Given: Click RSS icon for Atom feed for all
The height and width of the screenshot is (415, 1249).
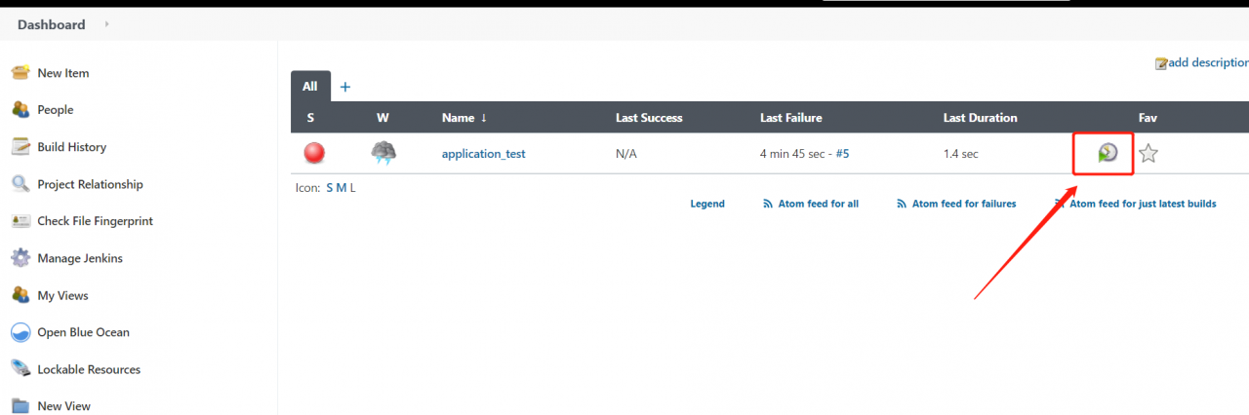Looking at the screenshot, I should pos(769,204).
